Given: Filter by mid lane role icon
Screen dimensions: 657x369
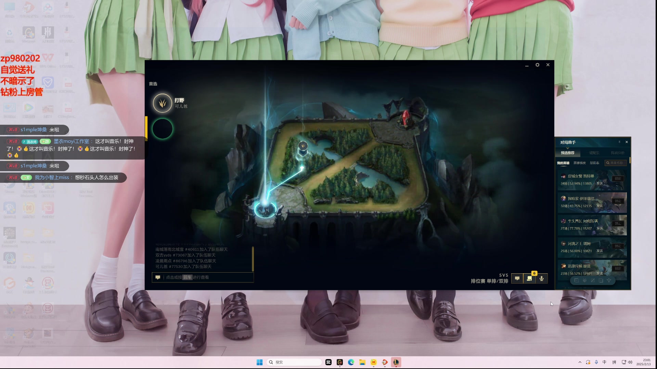Looking at the screenshot, I should (x=593, y=281).
